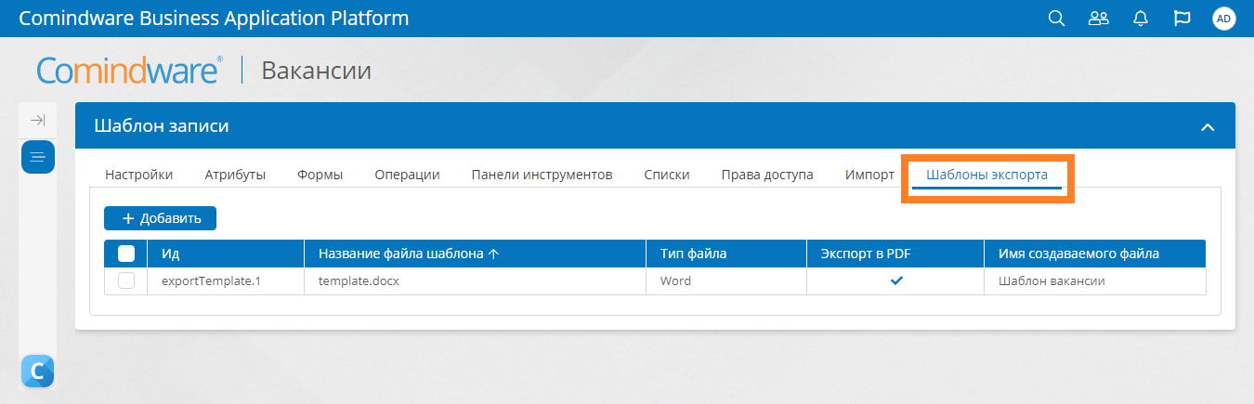
Task: Click the Word file type cell
Action: 725,280
